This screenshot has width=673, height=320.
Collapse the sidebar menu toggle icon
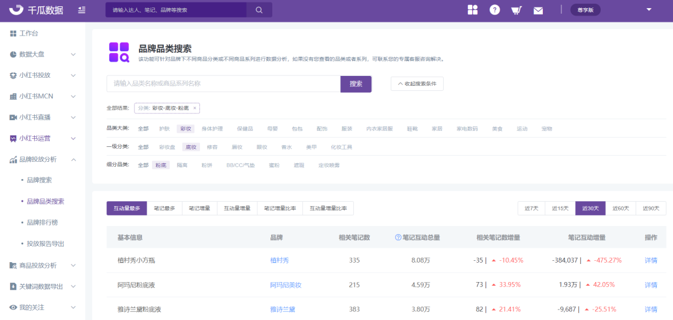tap(82, 10)
